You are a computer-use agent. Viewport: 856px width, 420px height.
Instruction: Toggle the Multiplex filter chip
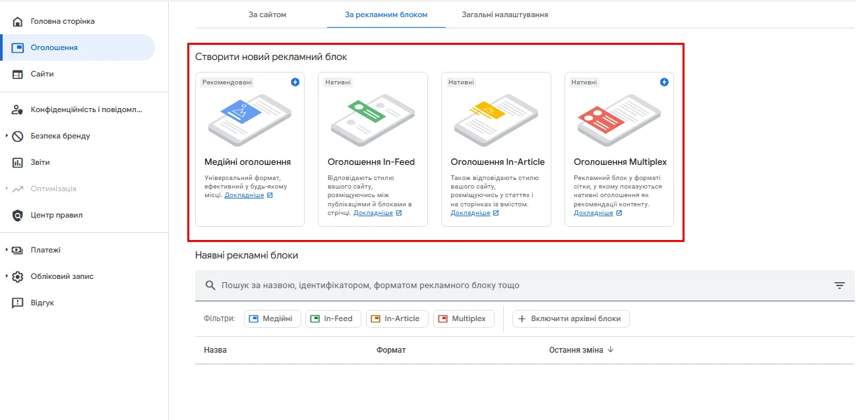point(464,319)
